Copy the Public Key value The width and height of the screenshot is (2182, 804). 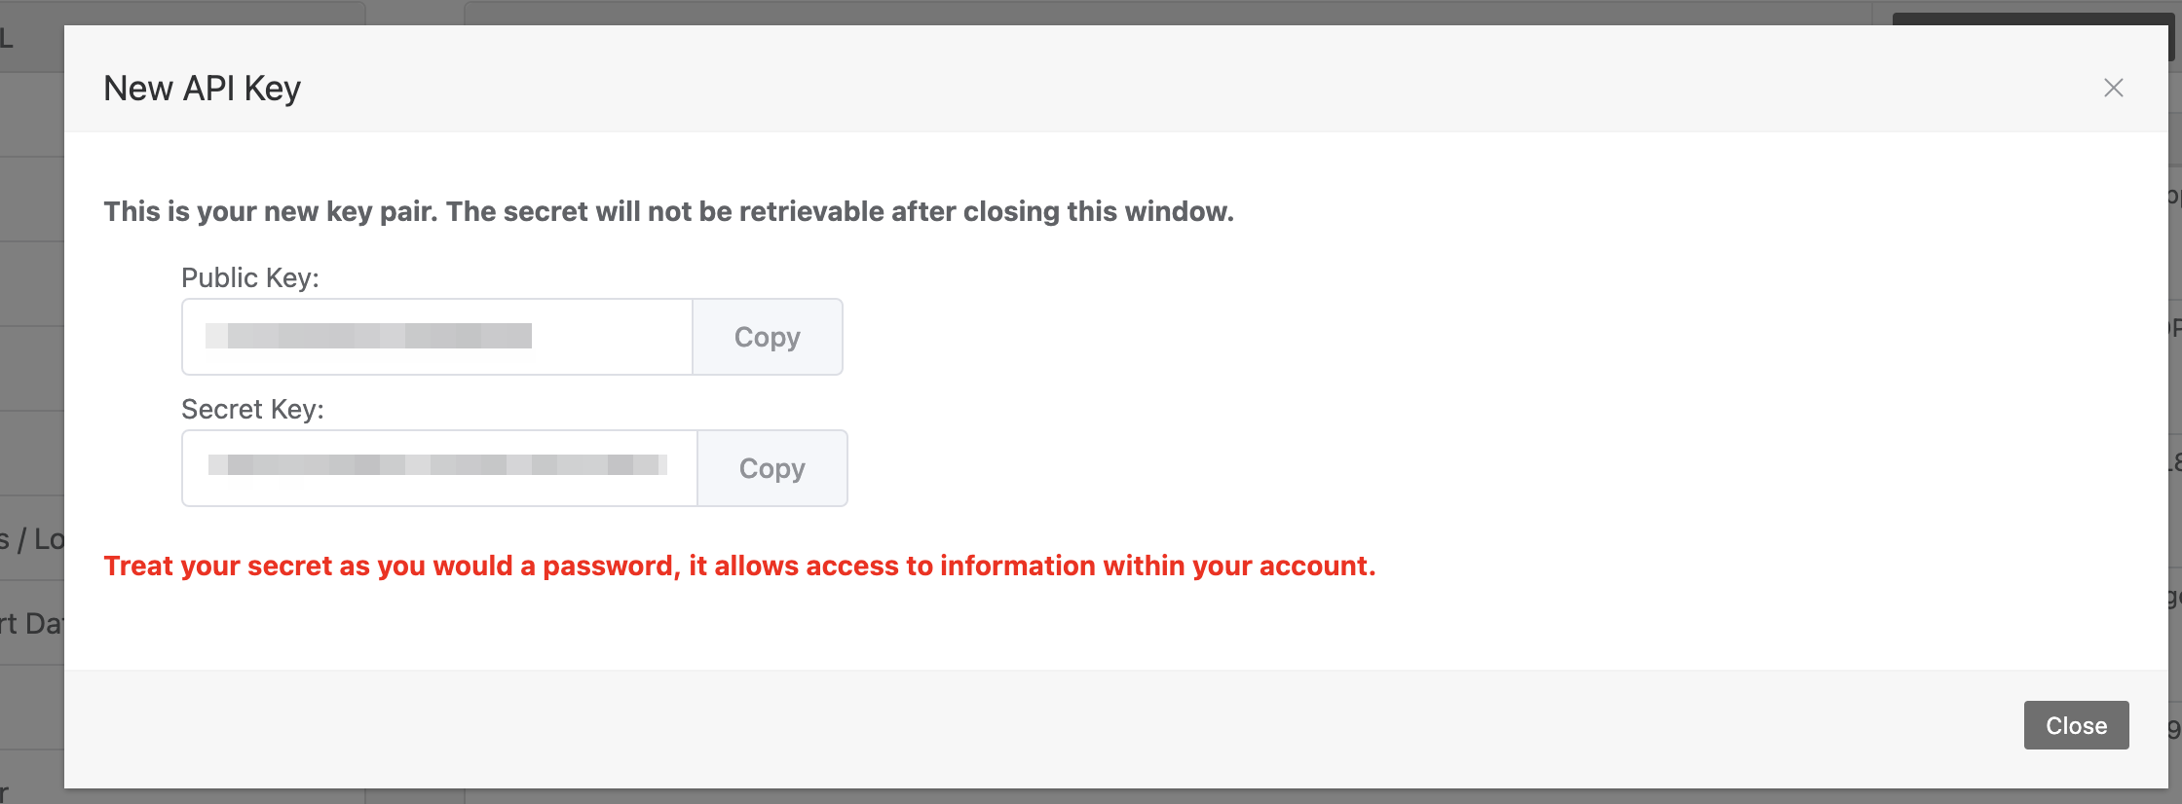(x=767, y=337)
